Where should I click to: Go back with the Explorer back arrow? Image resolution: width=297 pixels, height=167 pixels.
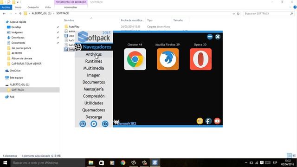point(4,13)
